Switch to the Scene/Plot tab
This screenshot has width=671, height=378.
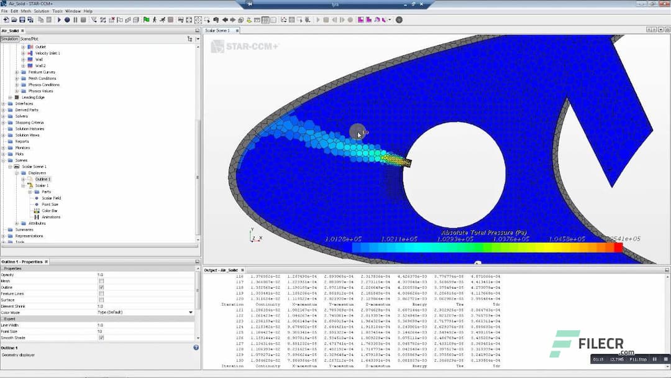click(x=28, y=37)
